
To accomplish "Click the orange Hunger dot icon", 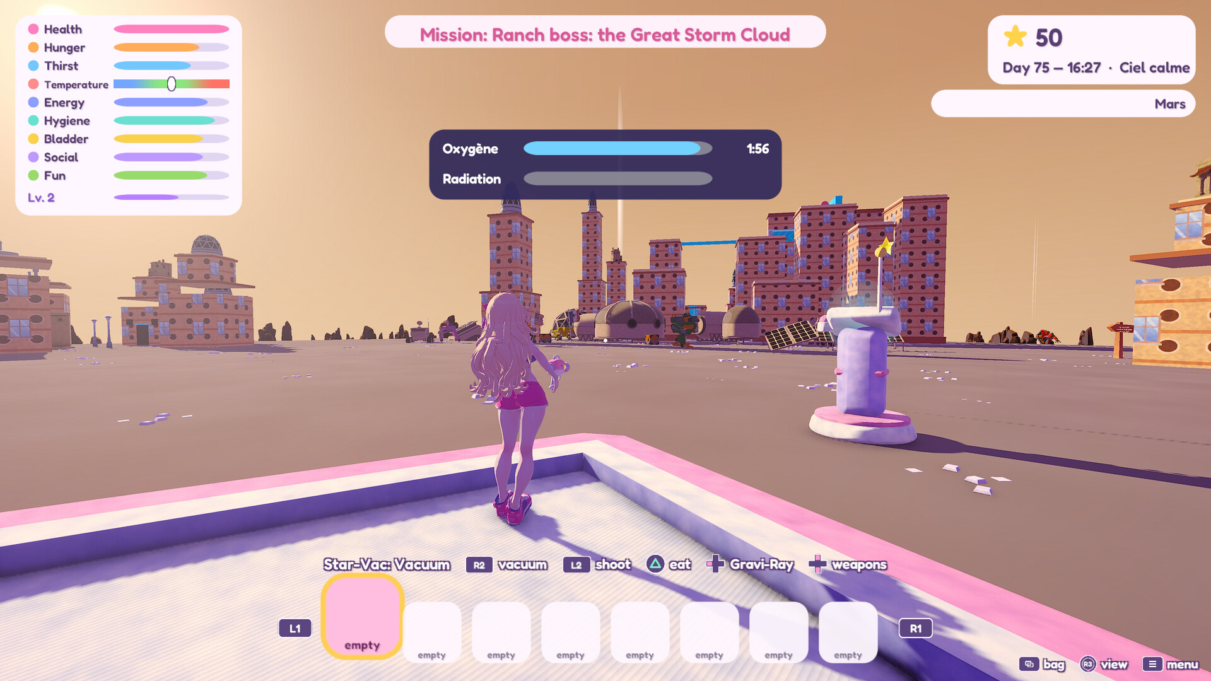I will 33,47.
